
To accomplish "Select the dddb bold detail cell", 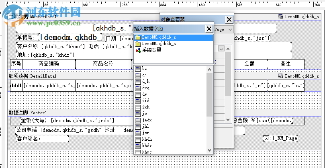I will [16, 86].
